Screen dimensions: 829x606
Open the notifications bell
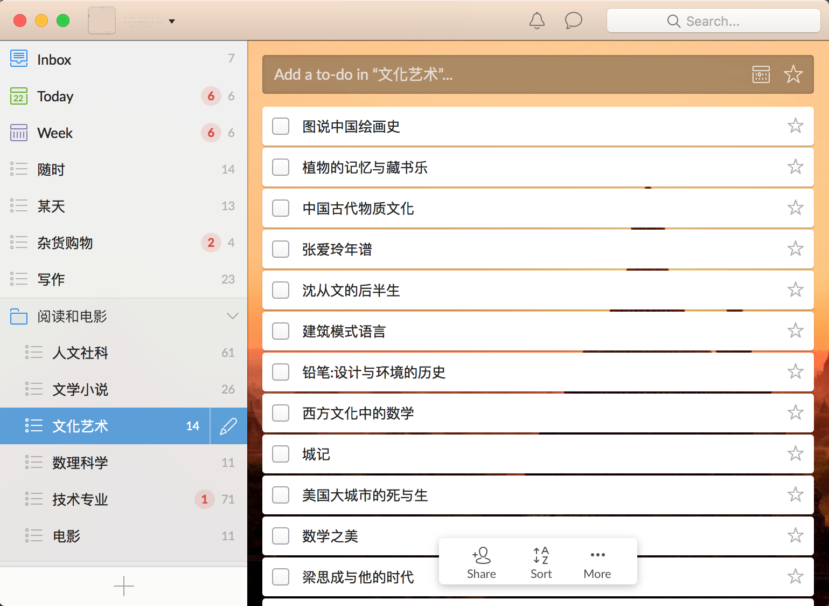tap(537, 21)
